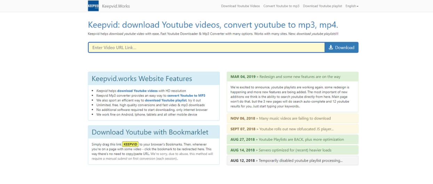Follow the 'download Youtube playlist' feature link
The image size is (433, 184).
pos(165,100)
